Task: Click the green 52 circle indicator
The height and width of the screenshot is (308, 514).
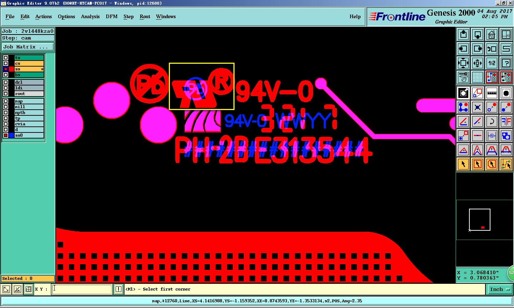Action: pos(511,273)
